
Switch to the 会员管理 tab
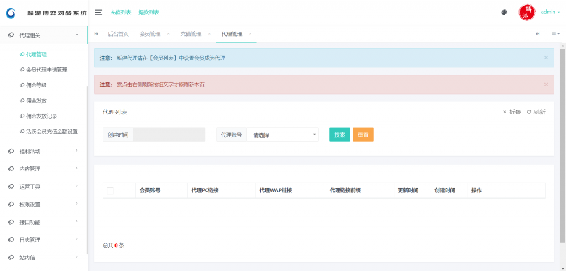coord(150,34)
